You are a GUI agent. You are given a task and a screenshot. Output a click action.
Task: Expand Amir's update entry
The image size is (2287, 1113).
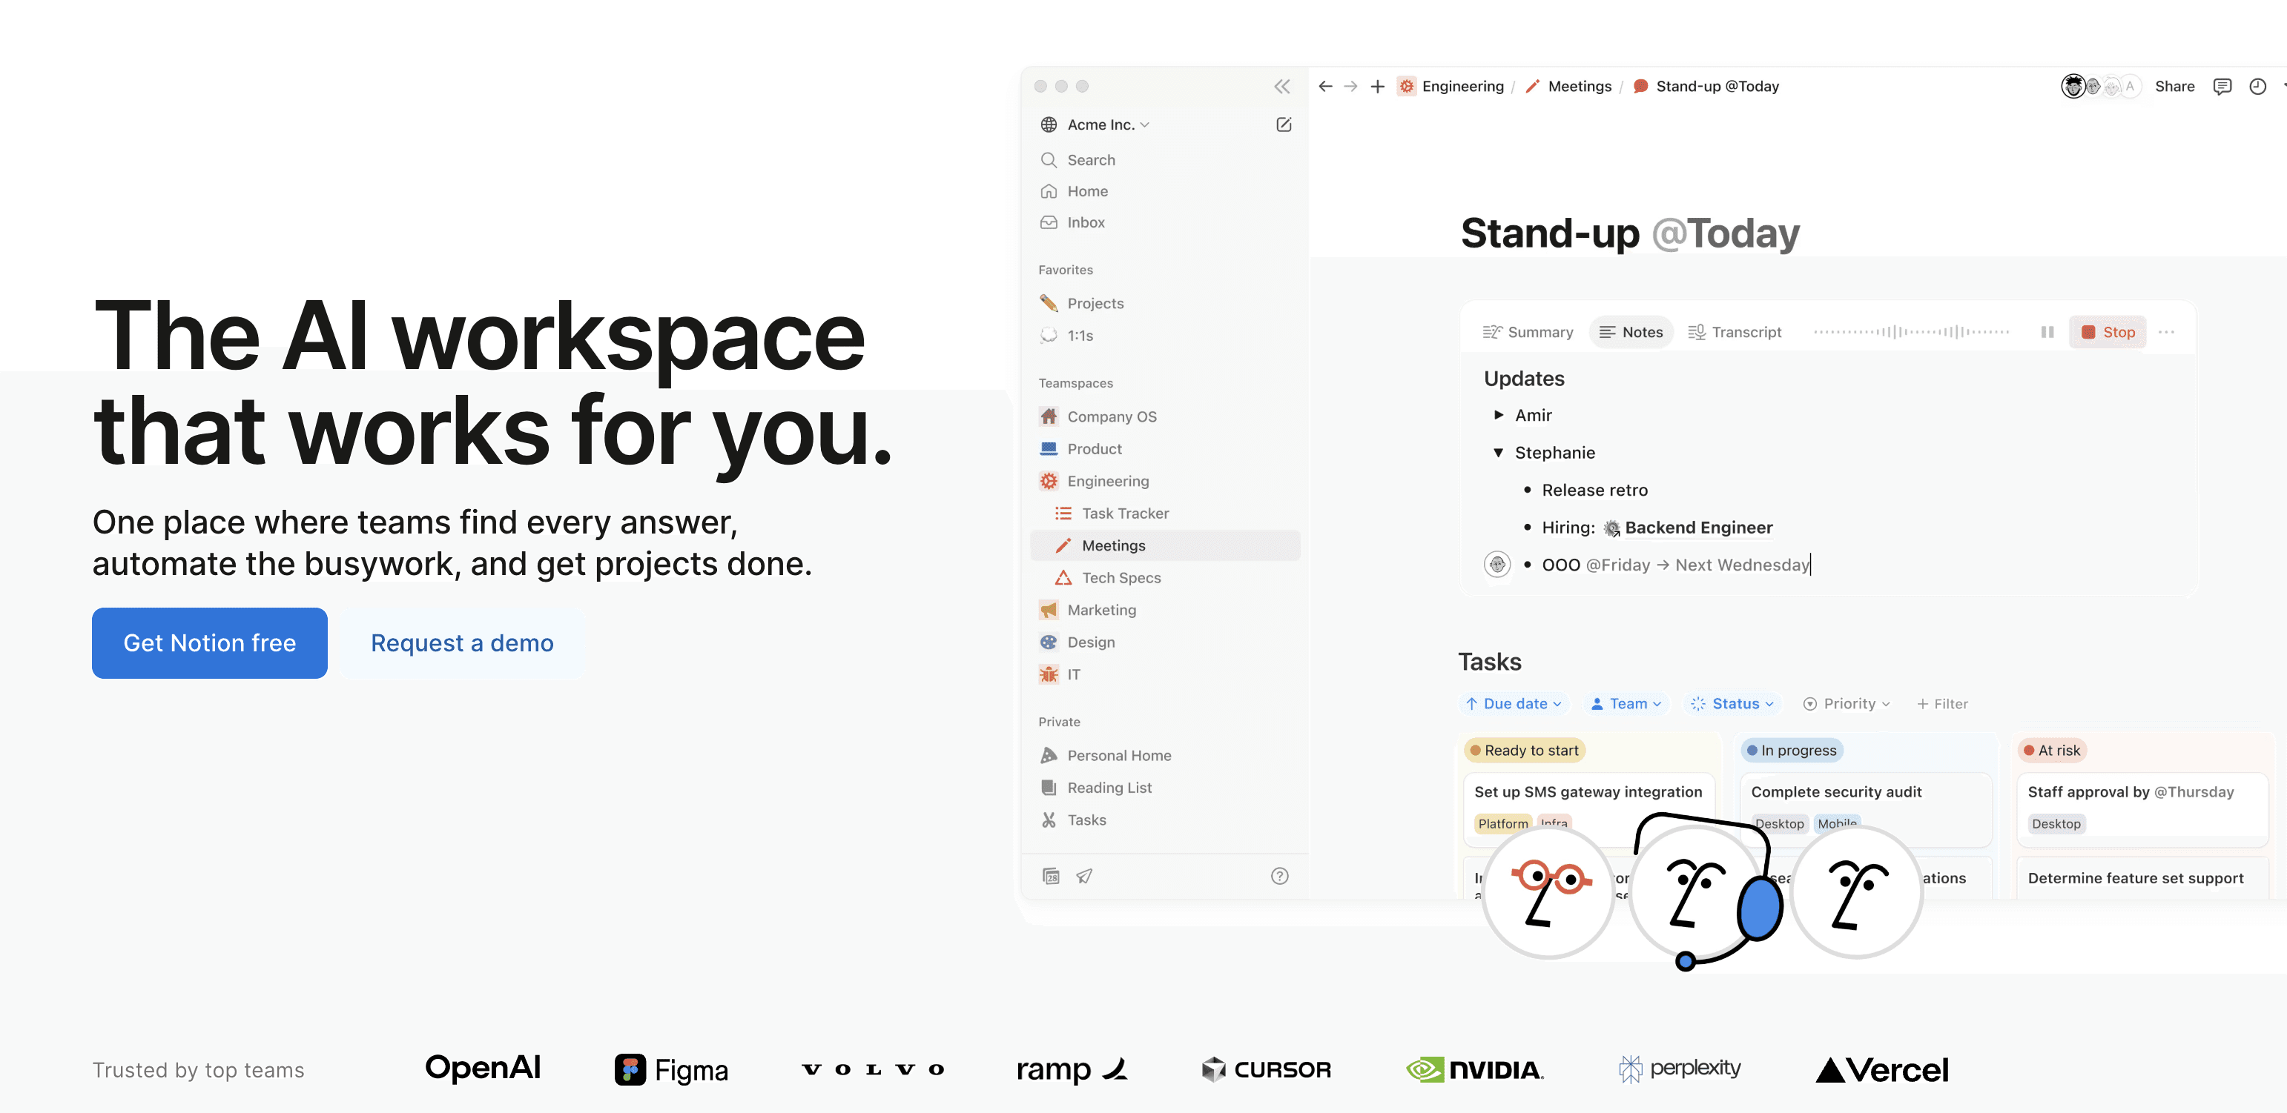1499,414
